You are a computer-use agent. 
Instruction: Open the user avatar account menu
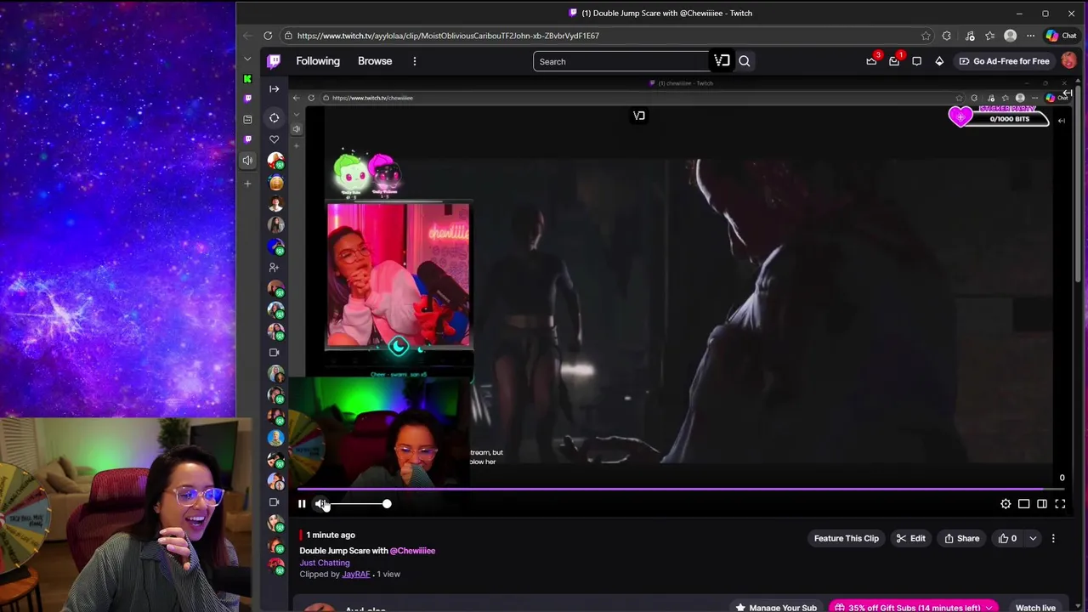[1068, 61]
